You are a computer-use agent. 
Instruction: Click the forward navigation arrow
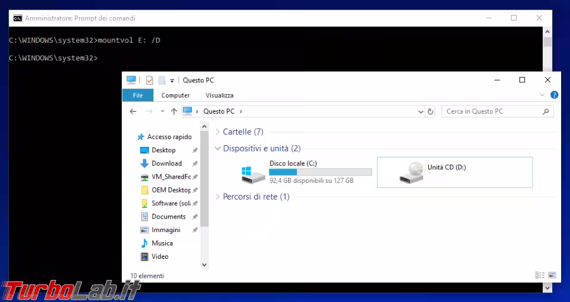coord(150,111)
